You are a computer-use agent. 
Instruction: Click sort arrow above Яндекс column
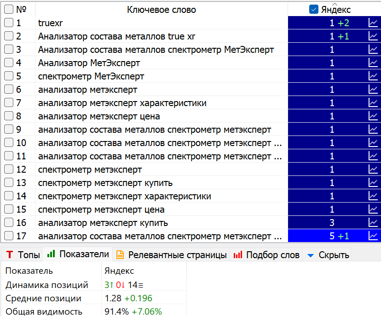tap(335, 4)
